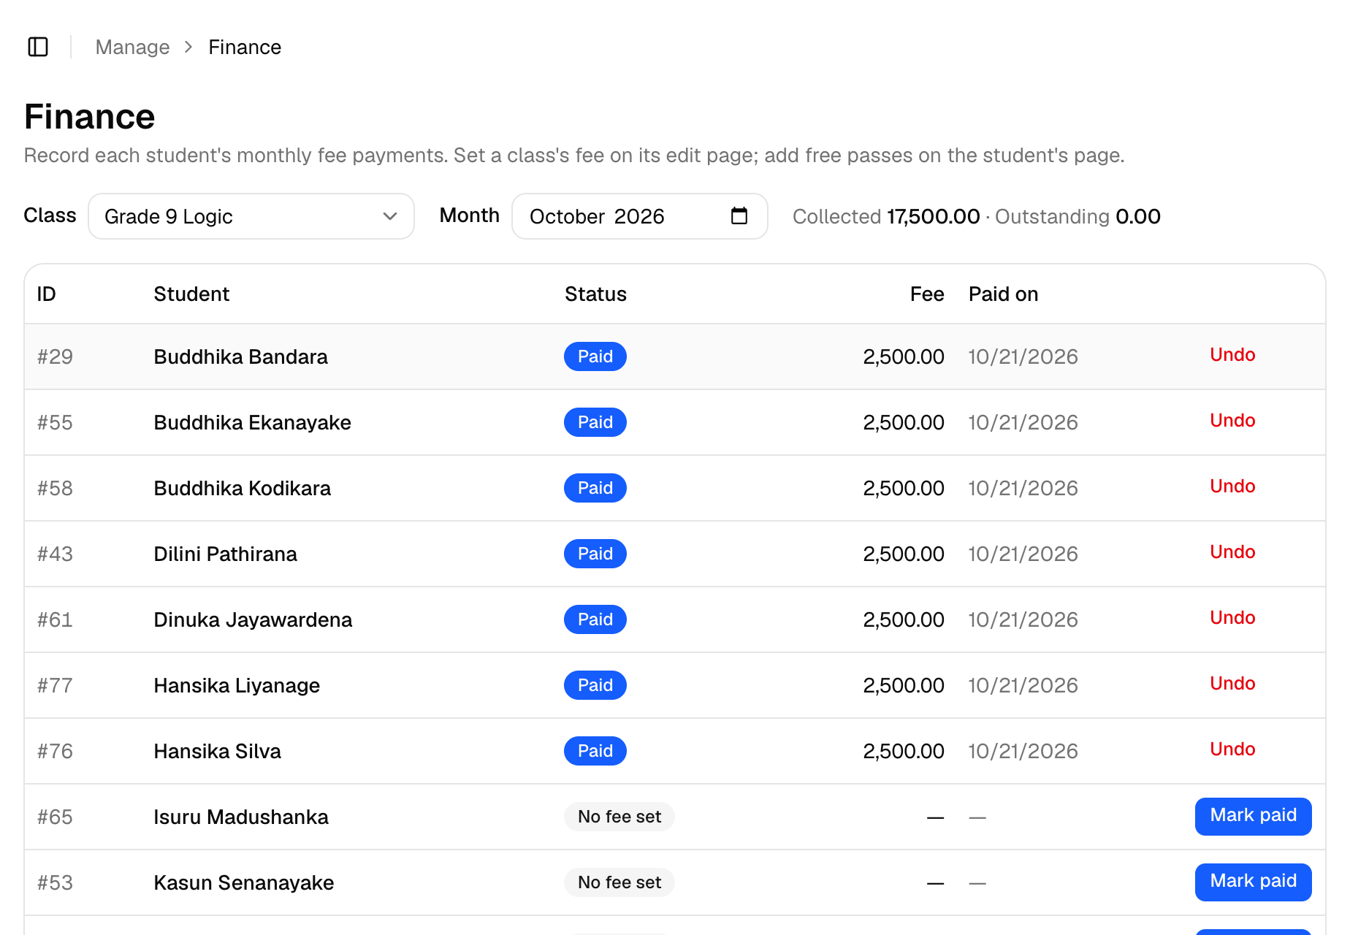Image resolution: width=1350 pixels, height=935 pixels.
Task: Undo payment for Buddhika Bandara
Action: (1232, 355)
